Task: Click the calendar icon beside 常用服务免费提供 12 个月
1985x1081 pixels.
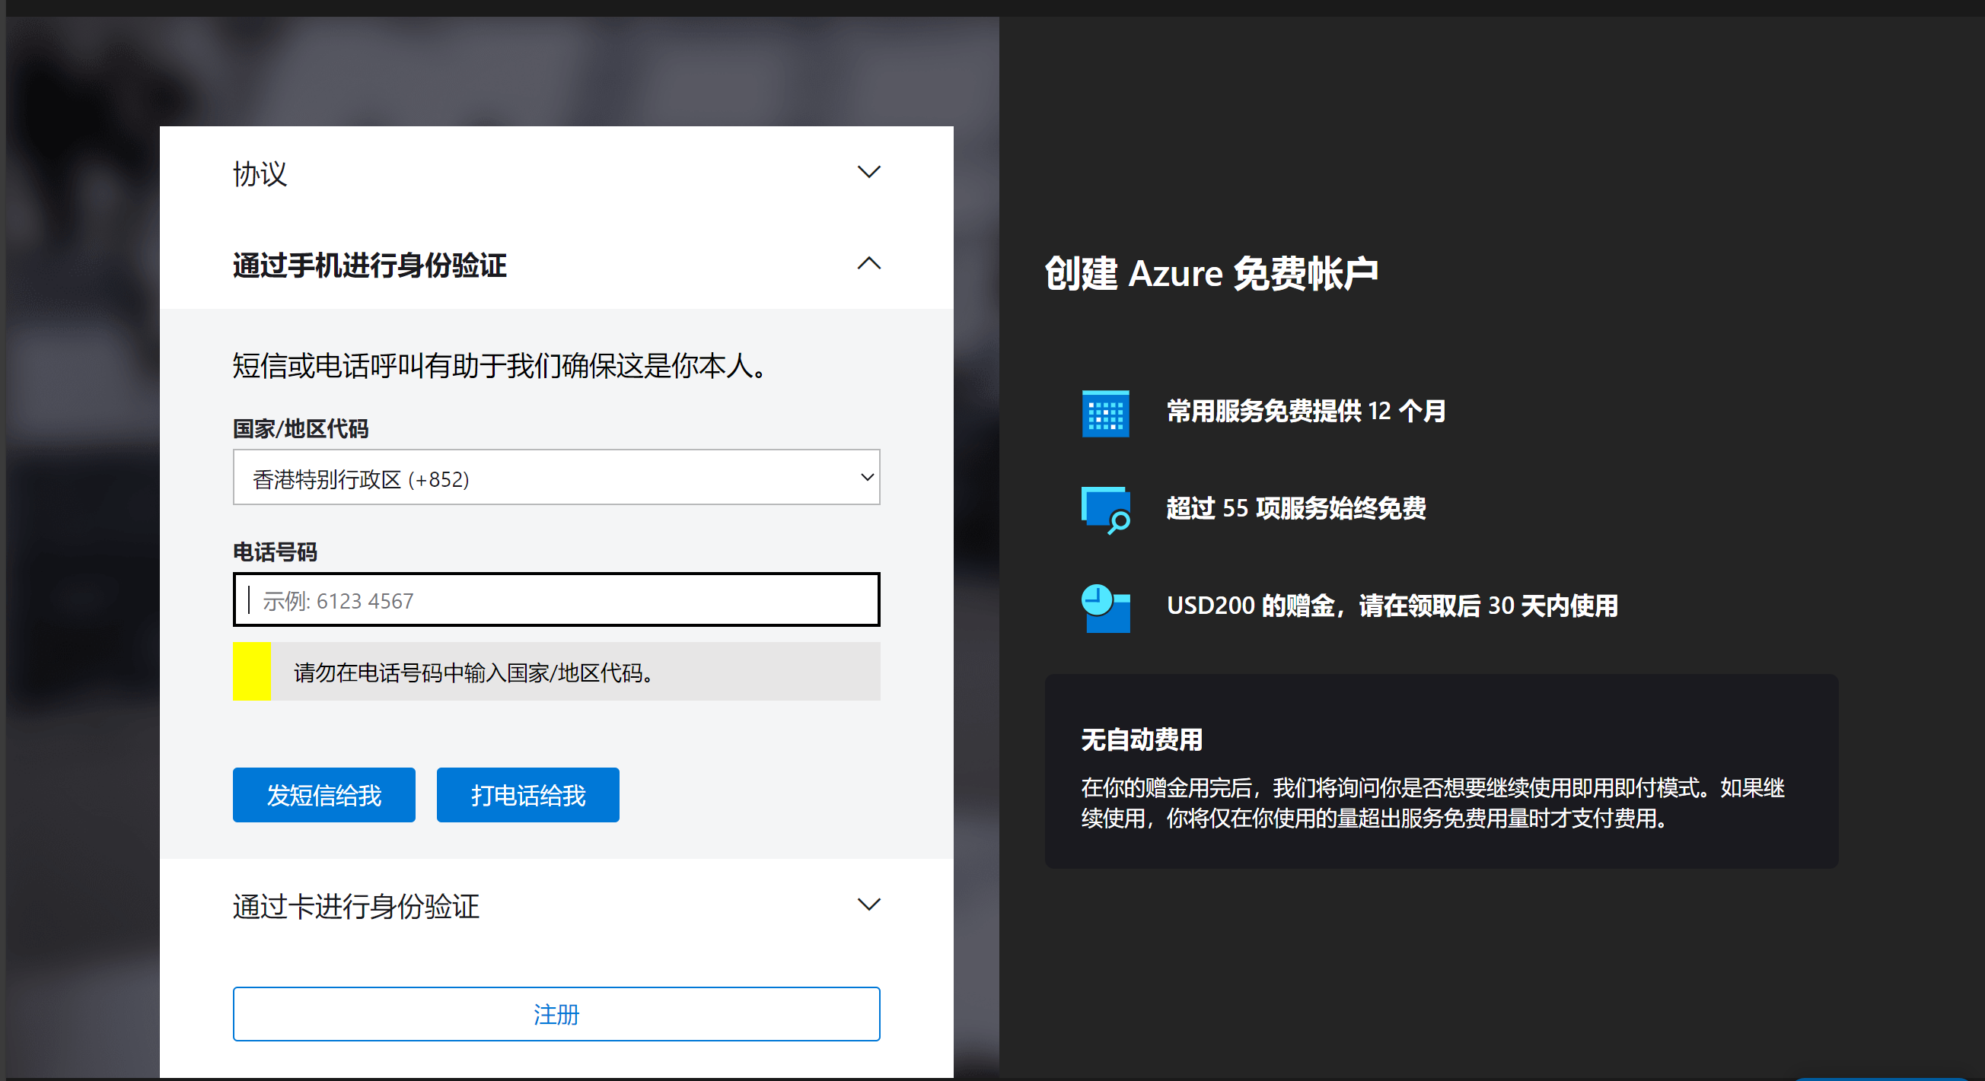Action: click(1106, 414)
